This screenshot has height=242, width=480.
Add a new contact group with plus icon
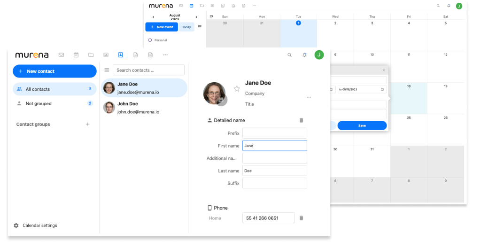pyautogui.click(x=87, y=125)
